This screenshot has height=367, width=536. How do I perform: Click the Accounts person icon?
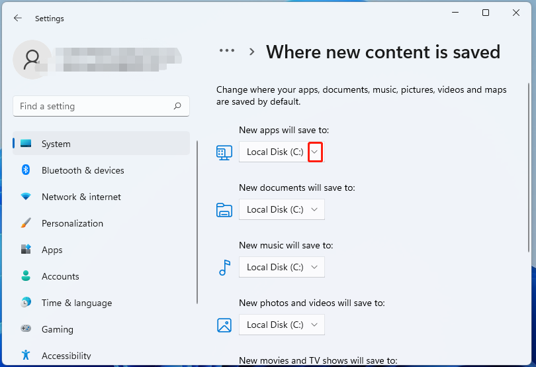click(x=26, y=276)
